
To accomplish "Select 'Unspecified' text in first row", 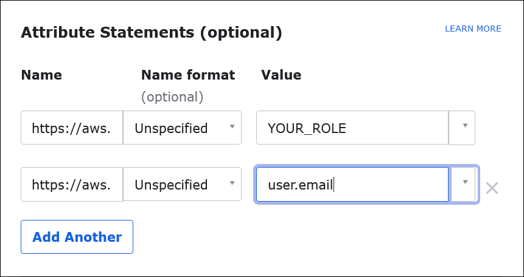I will point(171,128).
